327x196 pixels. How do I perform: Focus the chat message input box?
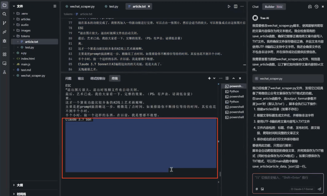[x=288, y=180]
